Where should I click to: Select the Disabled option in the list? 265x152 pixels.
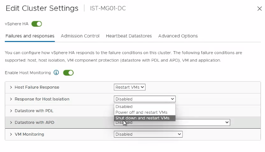[124, 107]
